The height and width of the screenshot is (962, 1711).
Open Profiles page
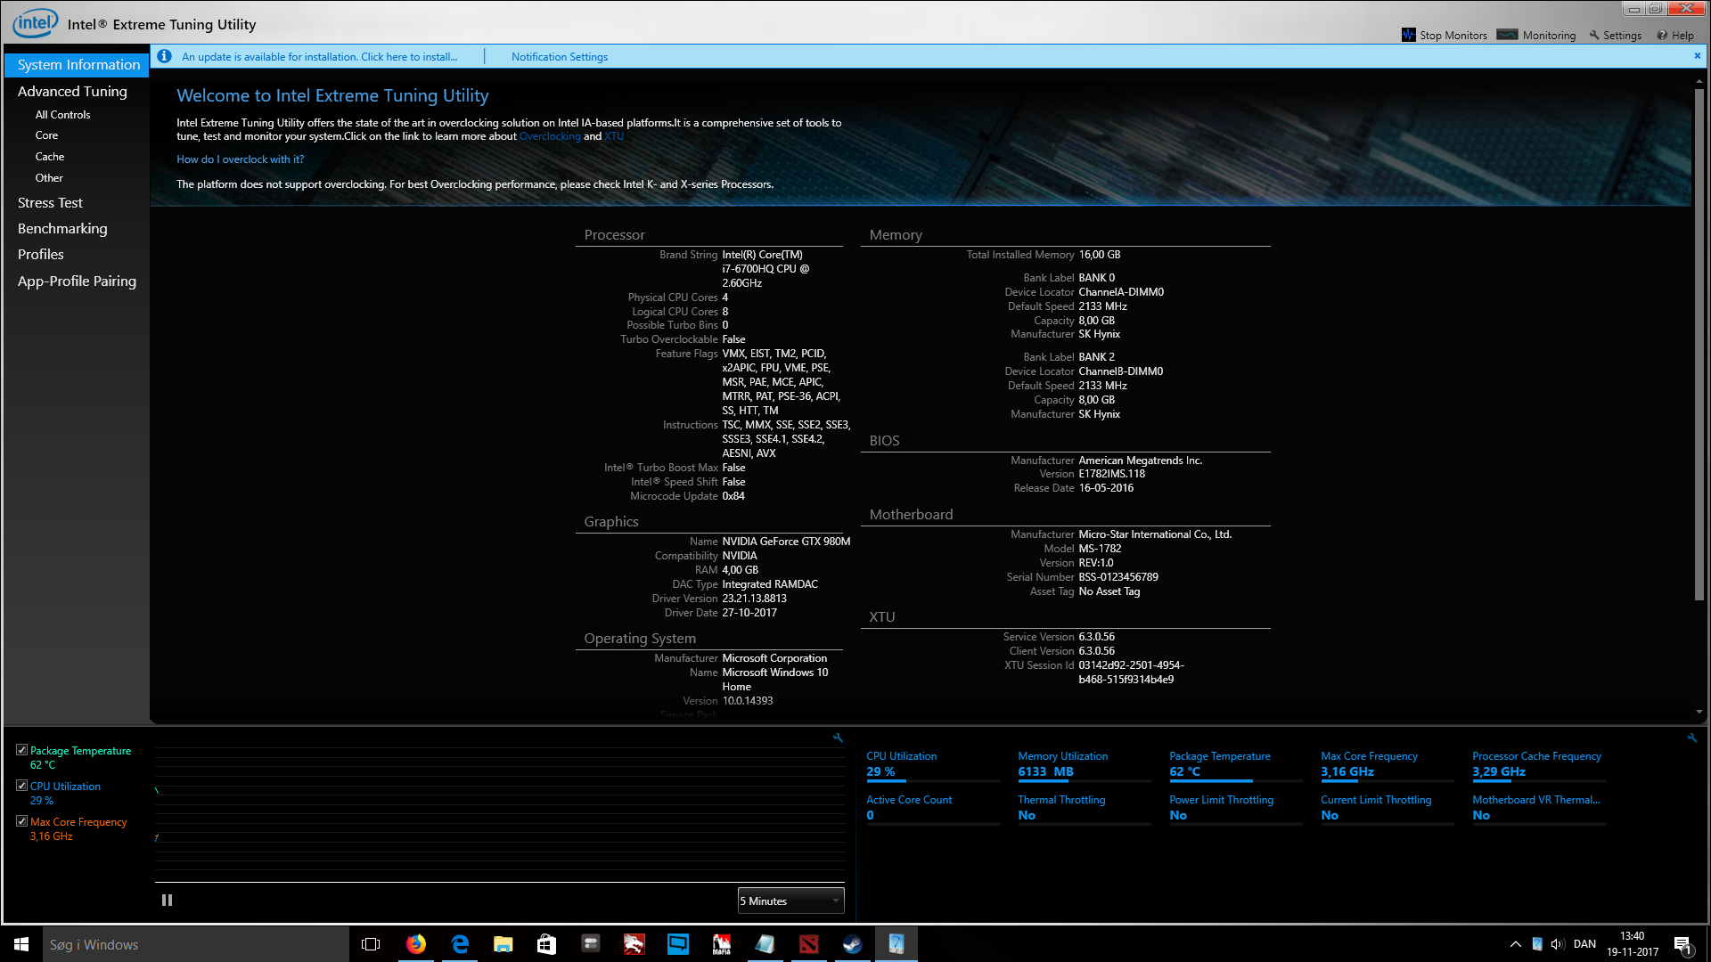(x=41, y=255)
